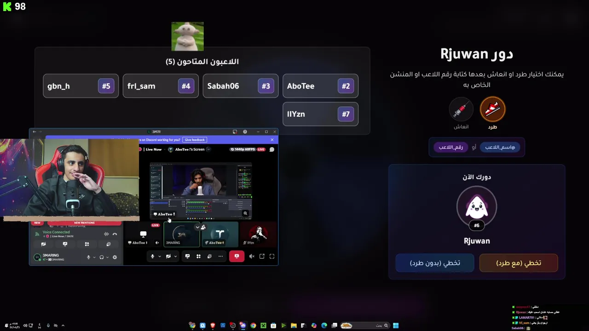Toggle noise suppression waveform icon
The image size is (589, 331).
107,234
